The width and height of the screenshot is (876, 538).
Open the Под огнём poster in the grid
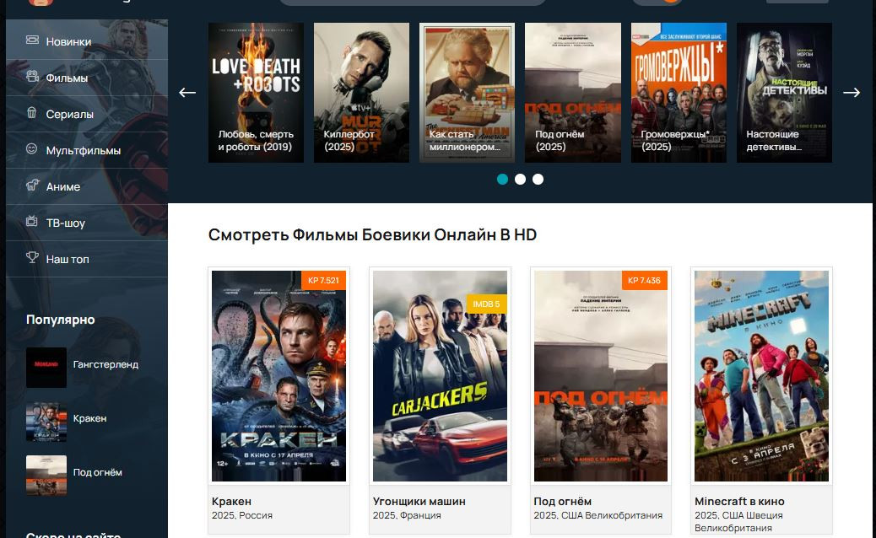(601, 375)
